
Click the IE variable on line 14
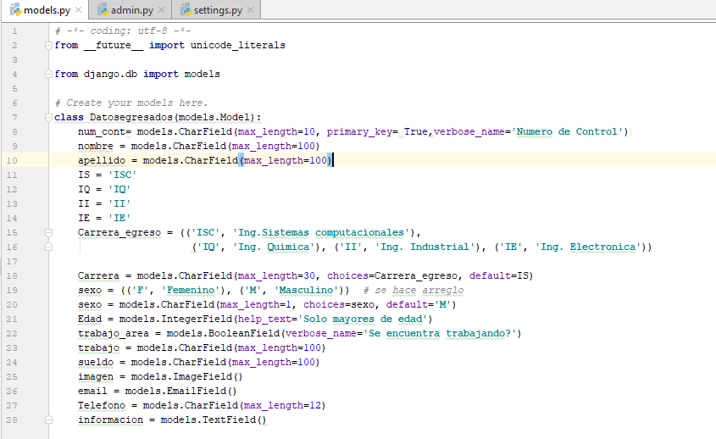click(x=84, y=218)
